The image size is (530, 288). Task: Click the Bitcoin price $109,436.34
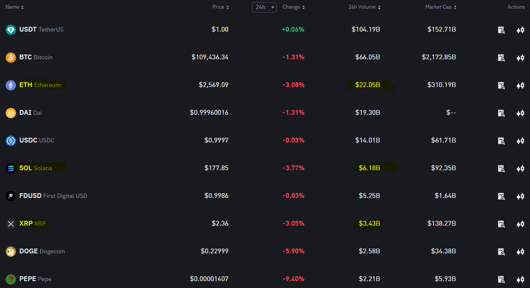210,57
